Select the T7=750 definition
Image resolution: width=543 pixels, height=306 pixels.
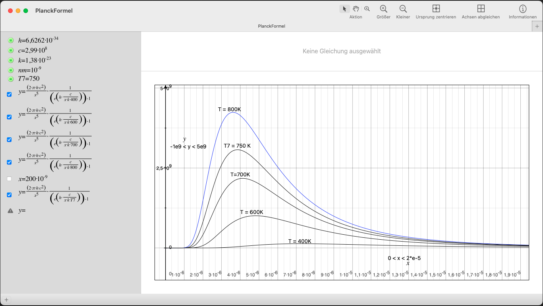(x=29, y=79)
